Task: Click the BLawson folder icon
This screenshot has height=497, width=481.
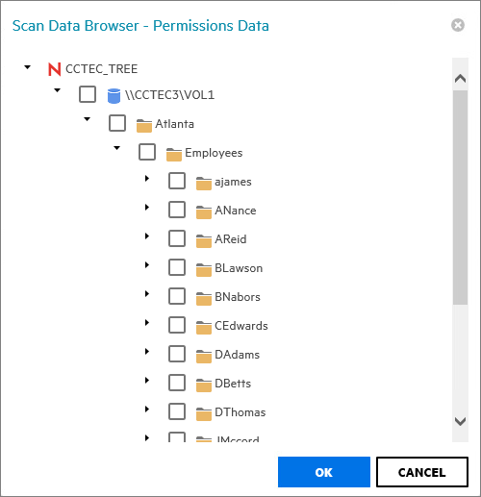Action: pyautogui.click(x=204, y=269)
